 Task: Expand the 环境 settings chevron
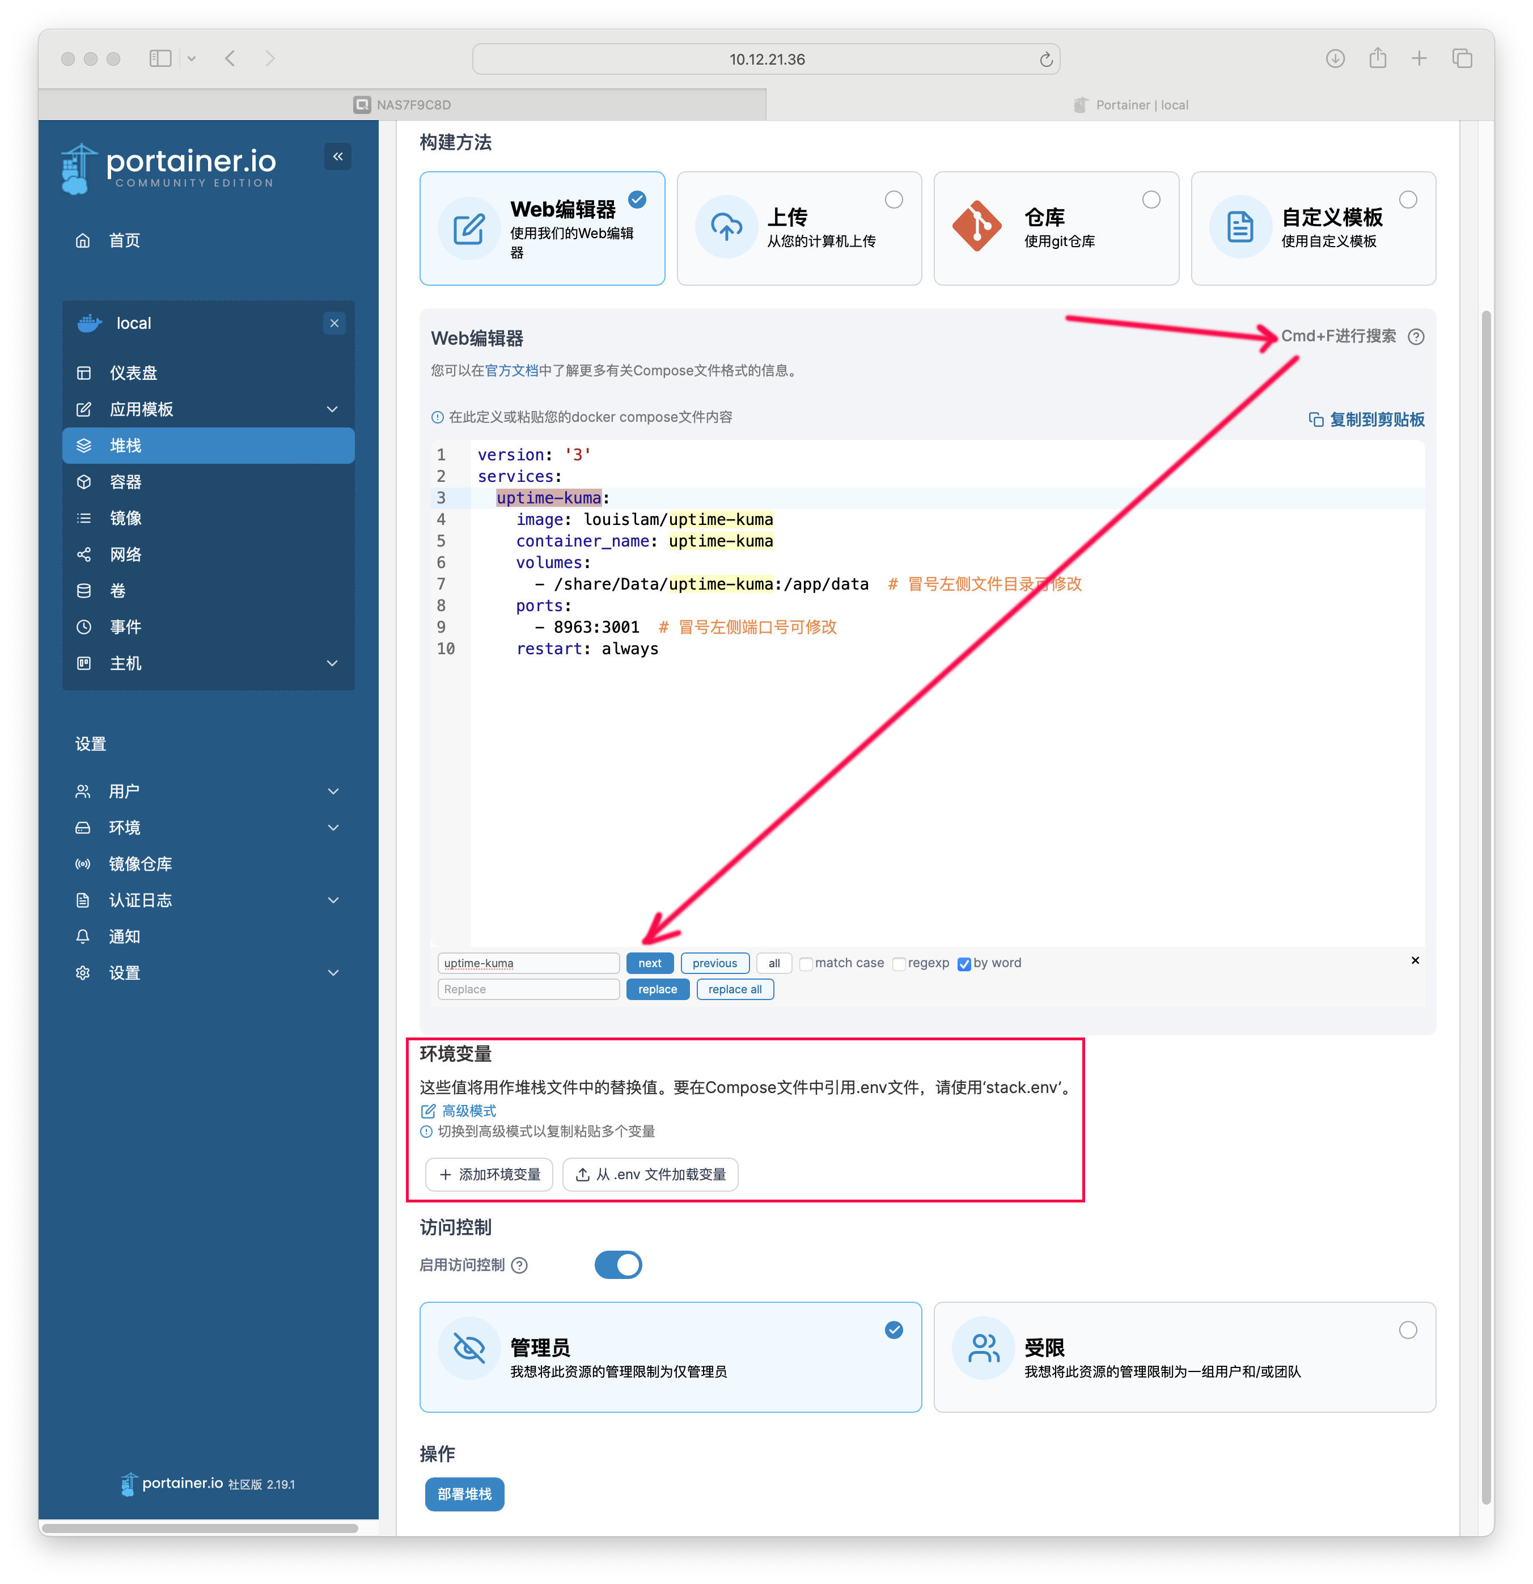click(x=333, y=828)
